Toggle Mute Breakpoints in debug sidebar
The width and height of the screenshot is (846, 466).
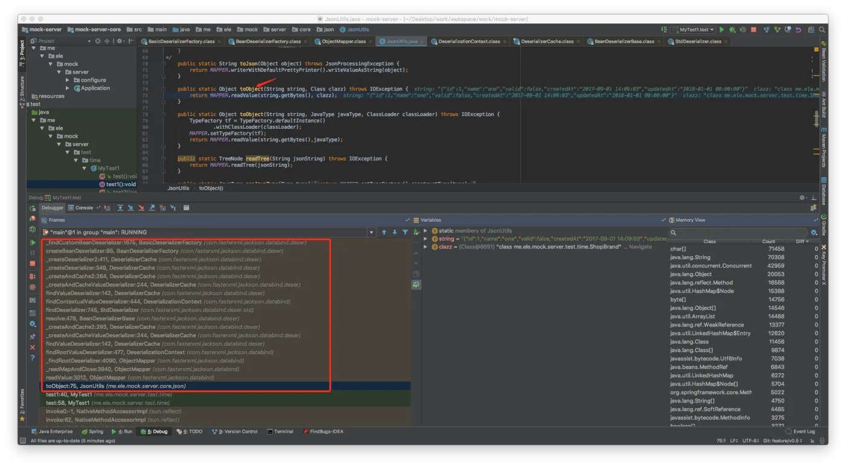point(33,288)
